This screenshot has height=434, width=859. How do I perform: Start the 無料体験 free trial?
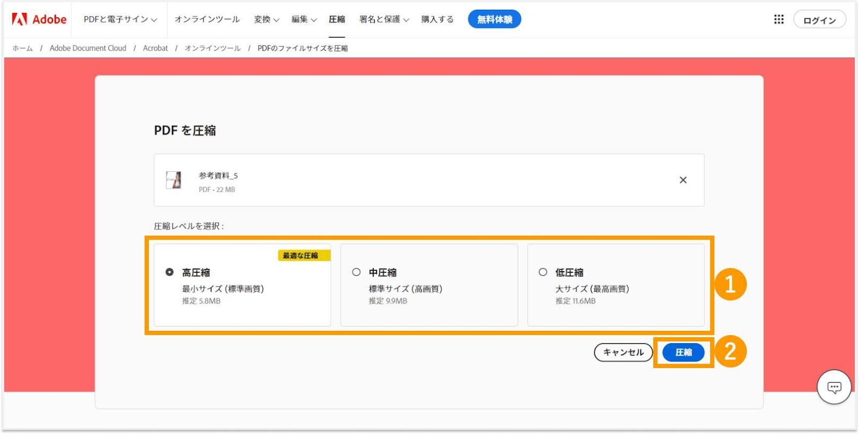point(494,19)
